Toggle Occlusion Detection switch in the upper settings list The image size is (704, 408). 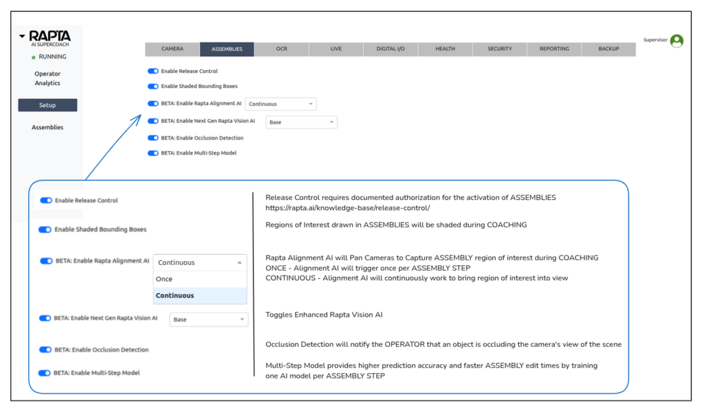tap(153, 138)
